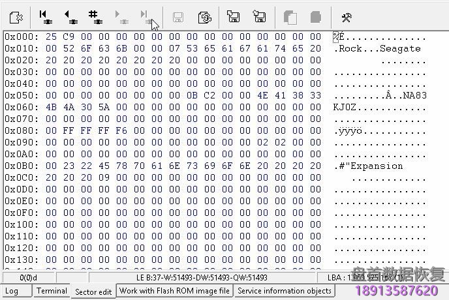Click the offset label 0x130:
The height and width of the screenshot is (300, 449).
pyautogui.click(x=22, y=260)
